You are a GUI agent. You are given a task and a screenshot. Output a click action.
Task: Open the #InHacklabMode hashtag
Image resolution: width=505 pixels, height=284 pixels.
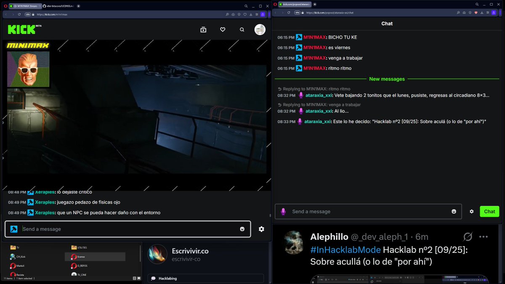pos(346,250)
